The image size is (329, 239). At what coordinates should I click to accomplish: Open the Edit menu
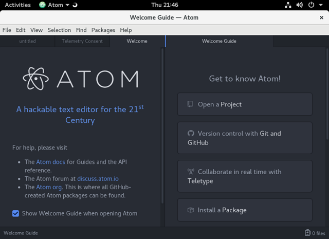[21, 30]
